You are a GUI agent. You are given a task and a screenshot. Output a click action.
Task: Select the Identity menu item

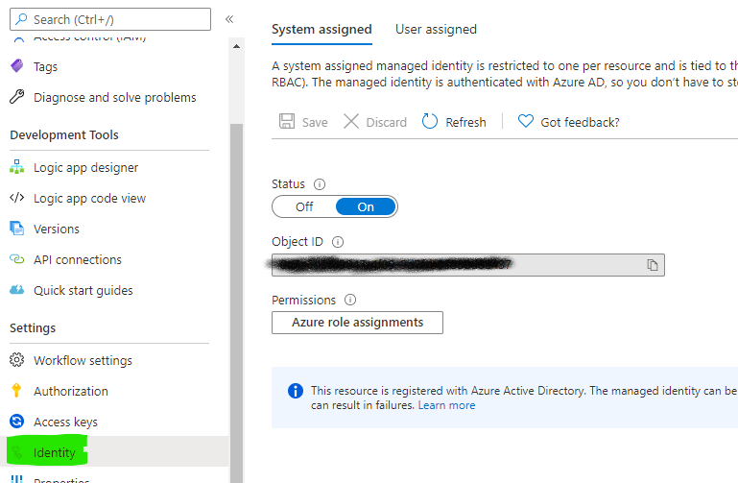pyautogui.click(x=115, y=452)
